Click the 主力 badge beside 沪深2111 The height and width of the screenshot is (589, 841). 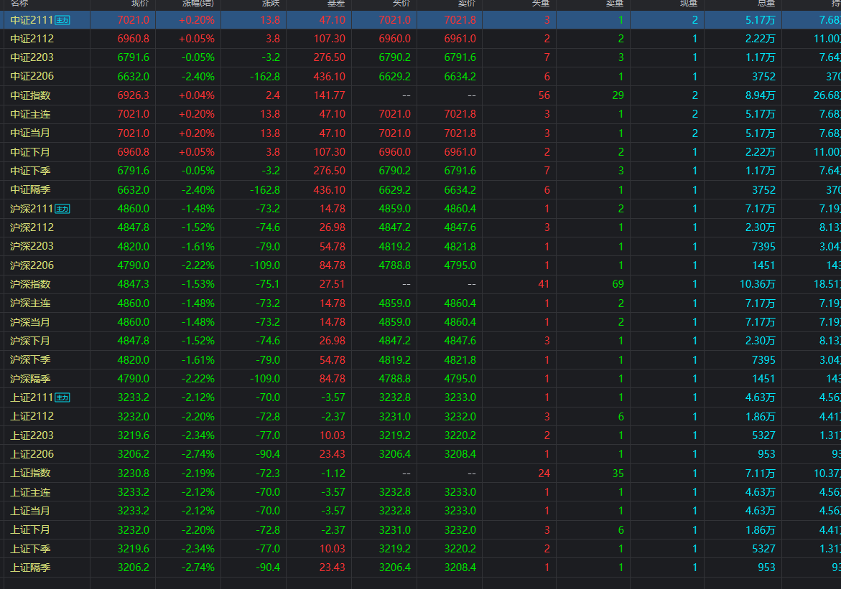click(63, 209)
